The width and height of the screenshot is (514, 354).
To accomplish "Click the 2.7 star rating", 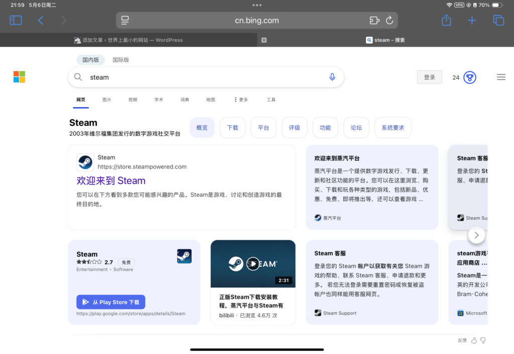I will [x=94, y=262].
